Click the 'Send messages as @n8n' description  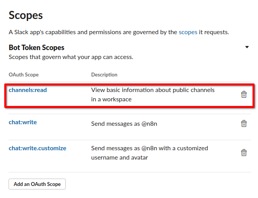(x=124, y=124)
